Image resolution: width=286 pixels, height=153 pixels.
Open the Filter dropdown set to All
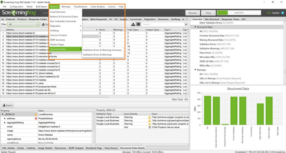coord(23,24)
